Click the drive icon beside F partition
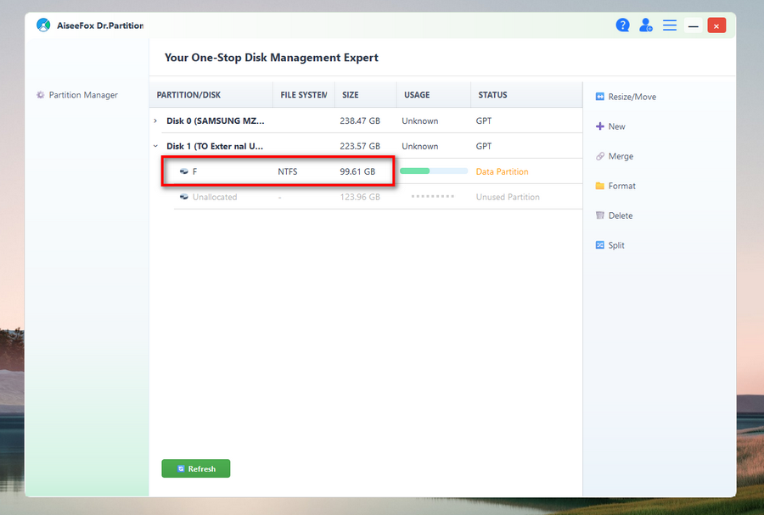 [x=183, y=171]
